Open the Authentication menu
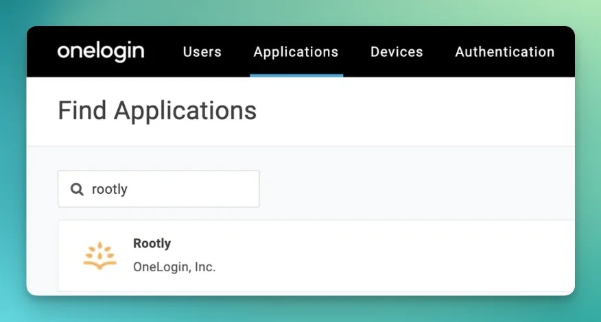This screenshot has width=601, height=322. (x=505, y=51)
